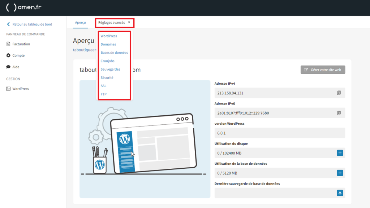Click plus icon beside database usage
This screenshot has width=370, height=208.
tap(340, 173)
